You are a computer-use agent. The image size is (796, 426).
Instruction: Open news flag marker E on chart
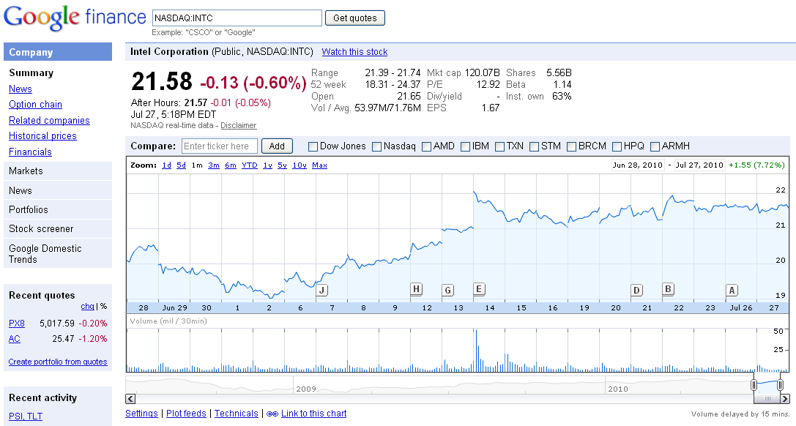pyautogui.click(x=479, y=289)
